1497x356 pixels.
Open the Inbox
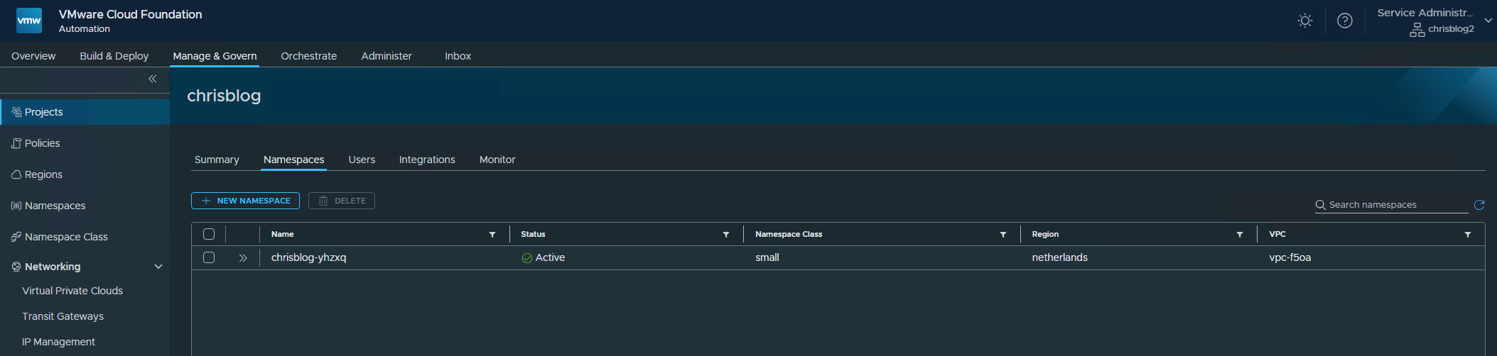458,56
